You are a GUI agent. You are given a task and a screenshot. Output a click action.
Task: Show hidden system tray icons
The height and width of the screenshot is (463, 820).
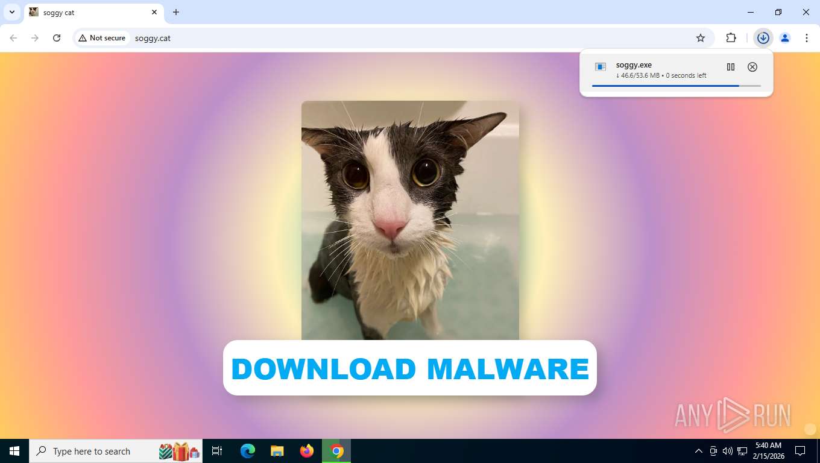(699, 451)
